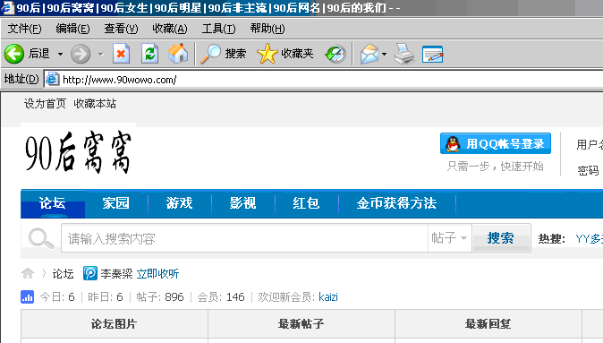Open Favorites with the star icon
This screenshot has width=603, height=343.
pos(285,54)
